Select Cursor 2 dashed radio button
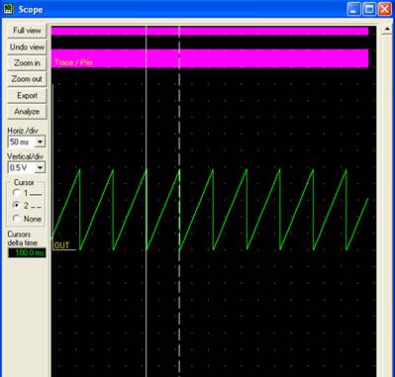The image size is (395, 377). pyautogui.click(x=16, y=206)
